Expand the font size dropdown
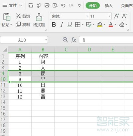Image resolution: width=133 pixels, height=136 pixels. (x=110, y=16)
